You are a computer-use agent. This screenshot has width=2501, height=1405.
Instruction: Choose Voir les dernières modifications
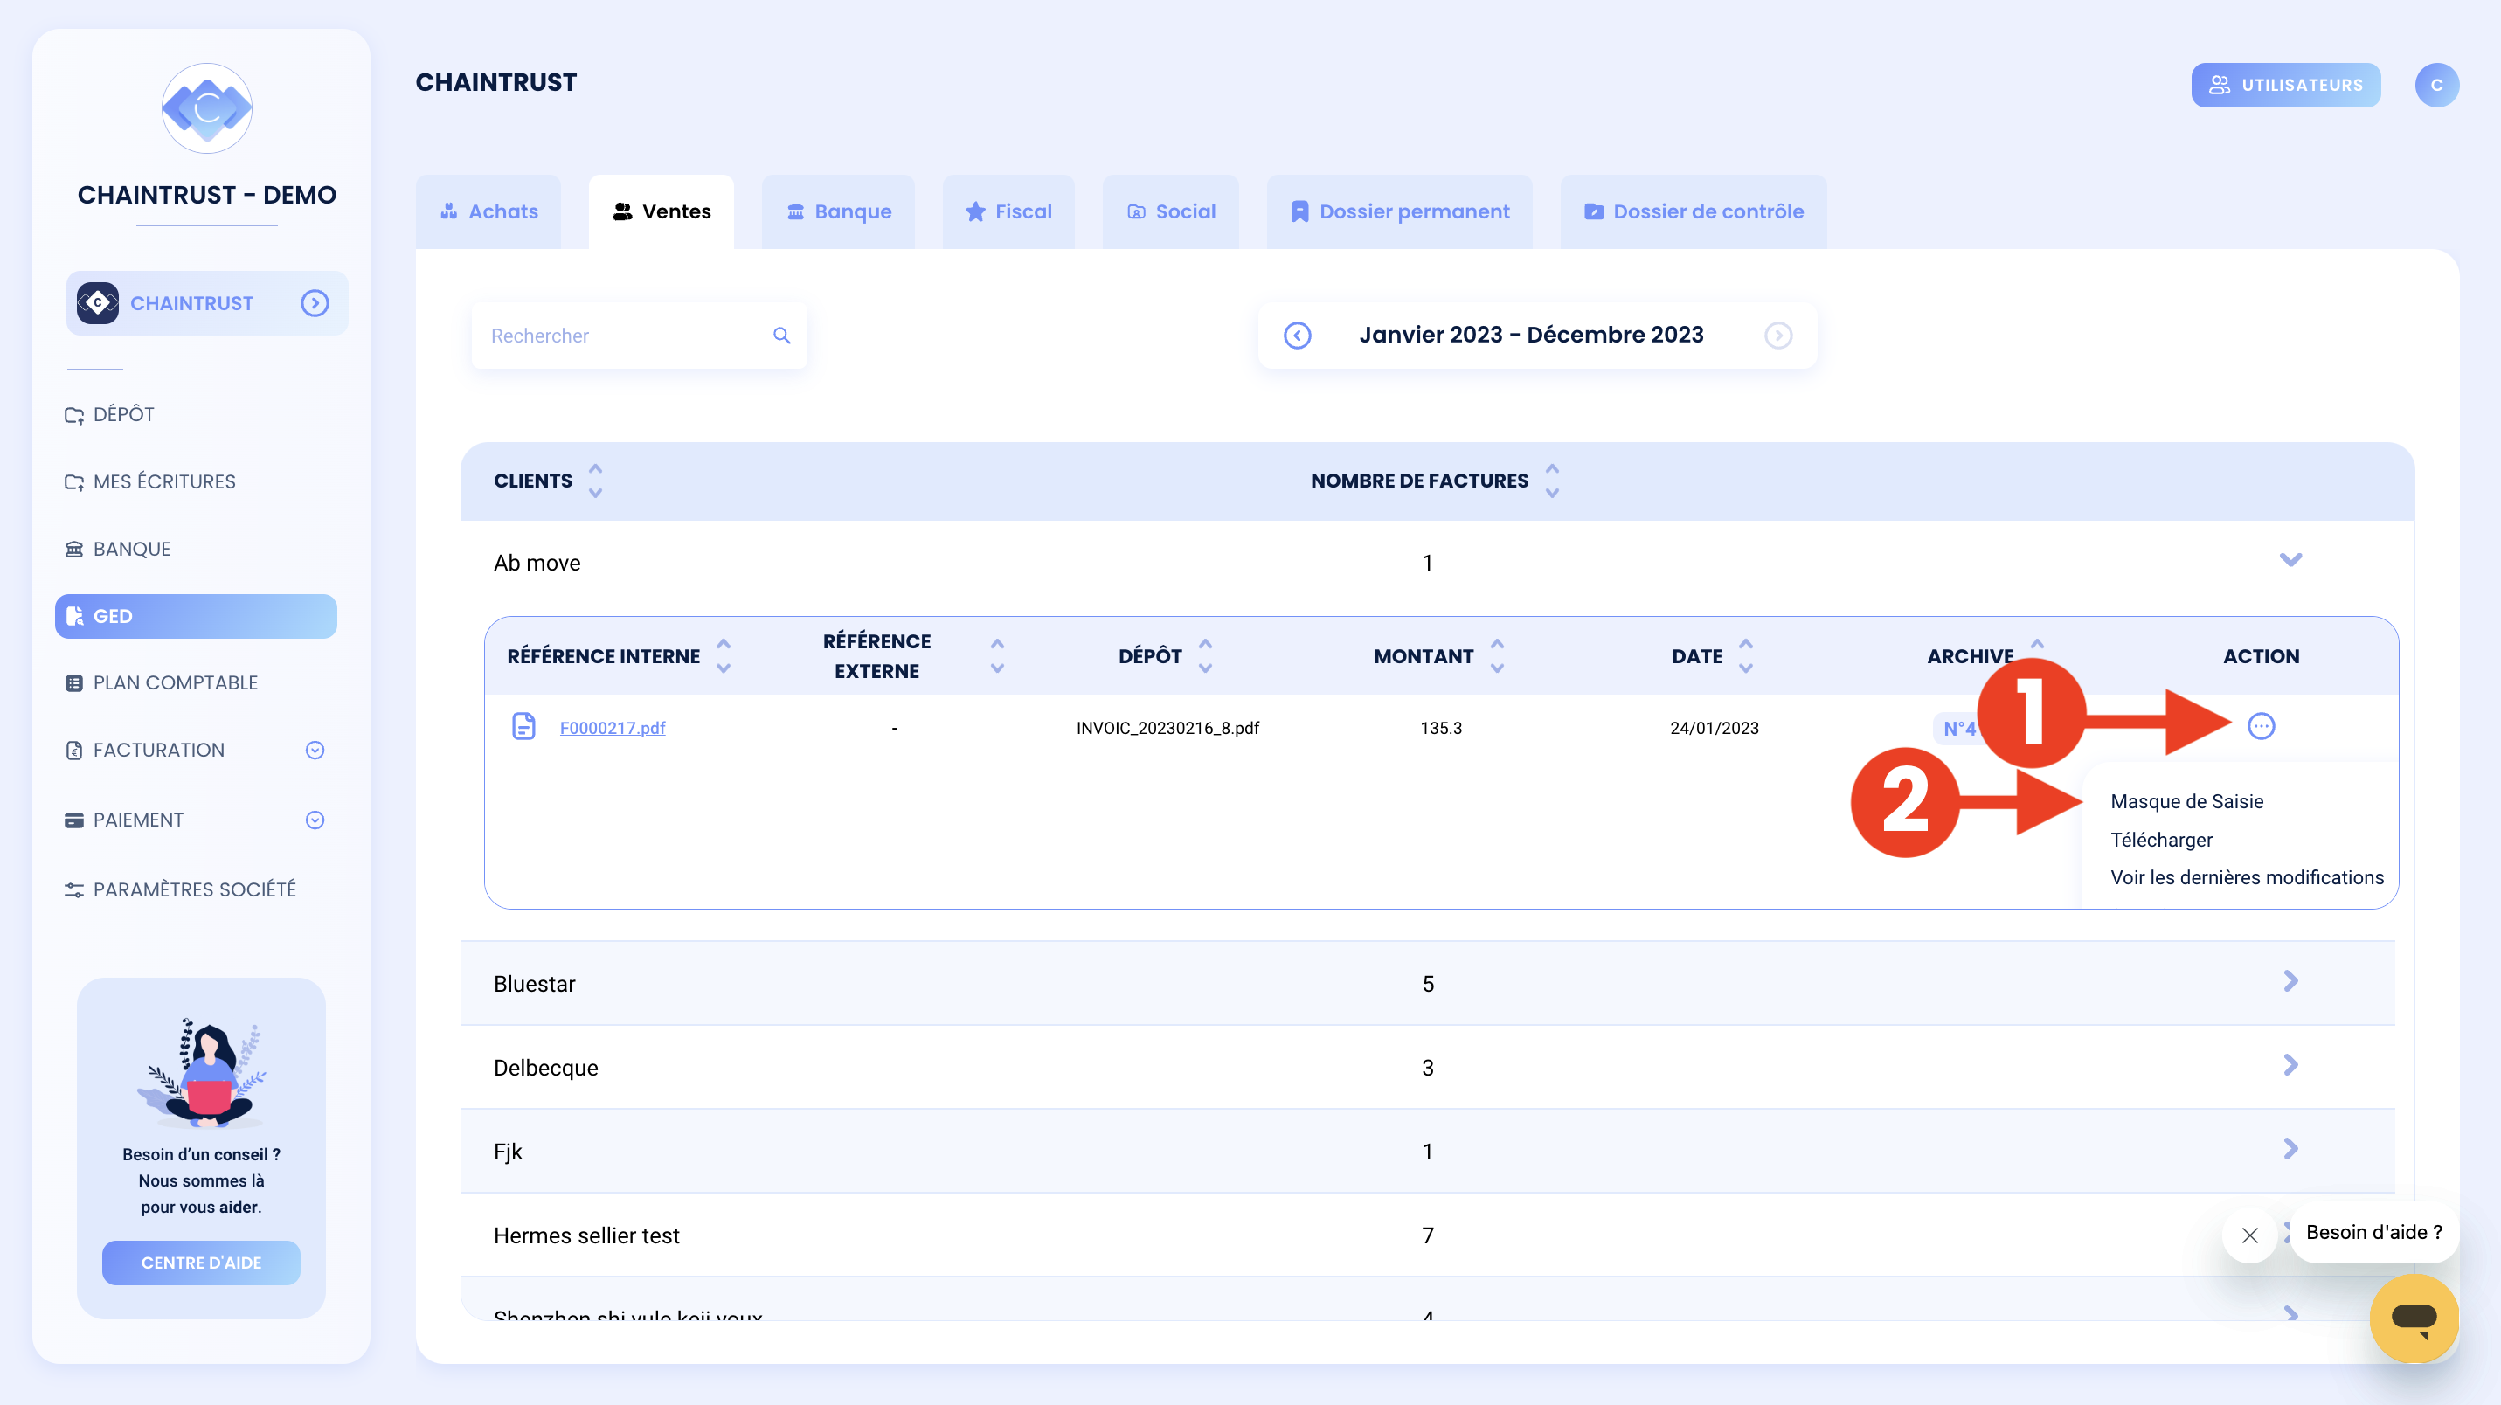[2247, 878]
